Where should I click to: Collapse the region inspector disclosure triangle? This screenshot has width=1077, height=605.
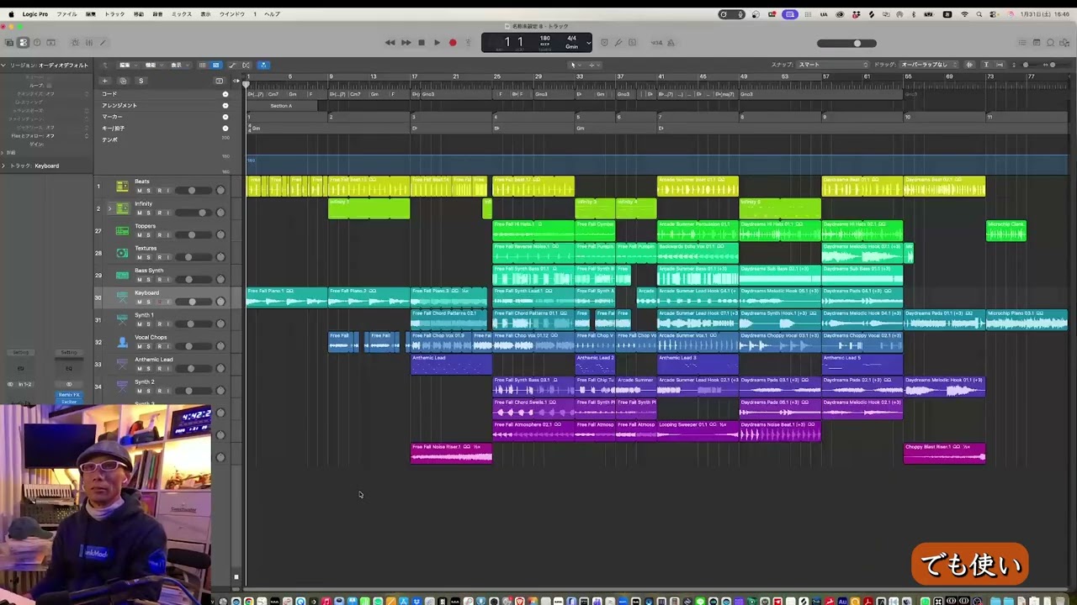3,65
